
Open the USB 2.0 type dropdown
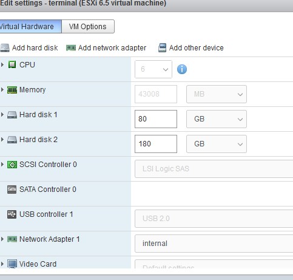214,219
